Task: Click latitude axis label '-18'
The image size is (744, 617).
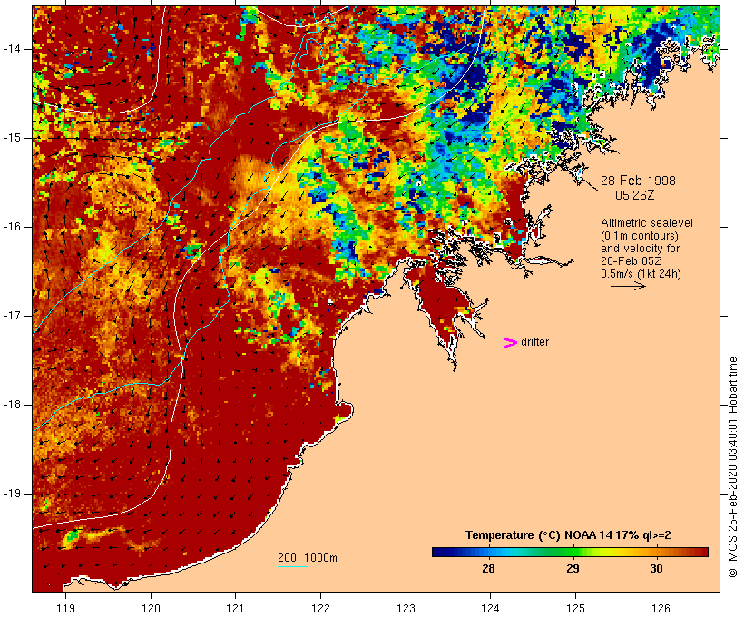Action: (11, 405)
